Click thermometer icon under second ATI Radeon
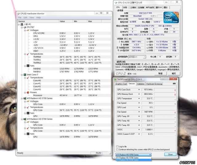 tap(28, 128)
